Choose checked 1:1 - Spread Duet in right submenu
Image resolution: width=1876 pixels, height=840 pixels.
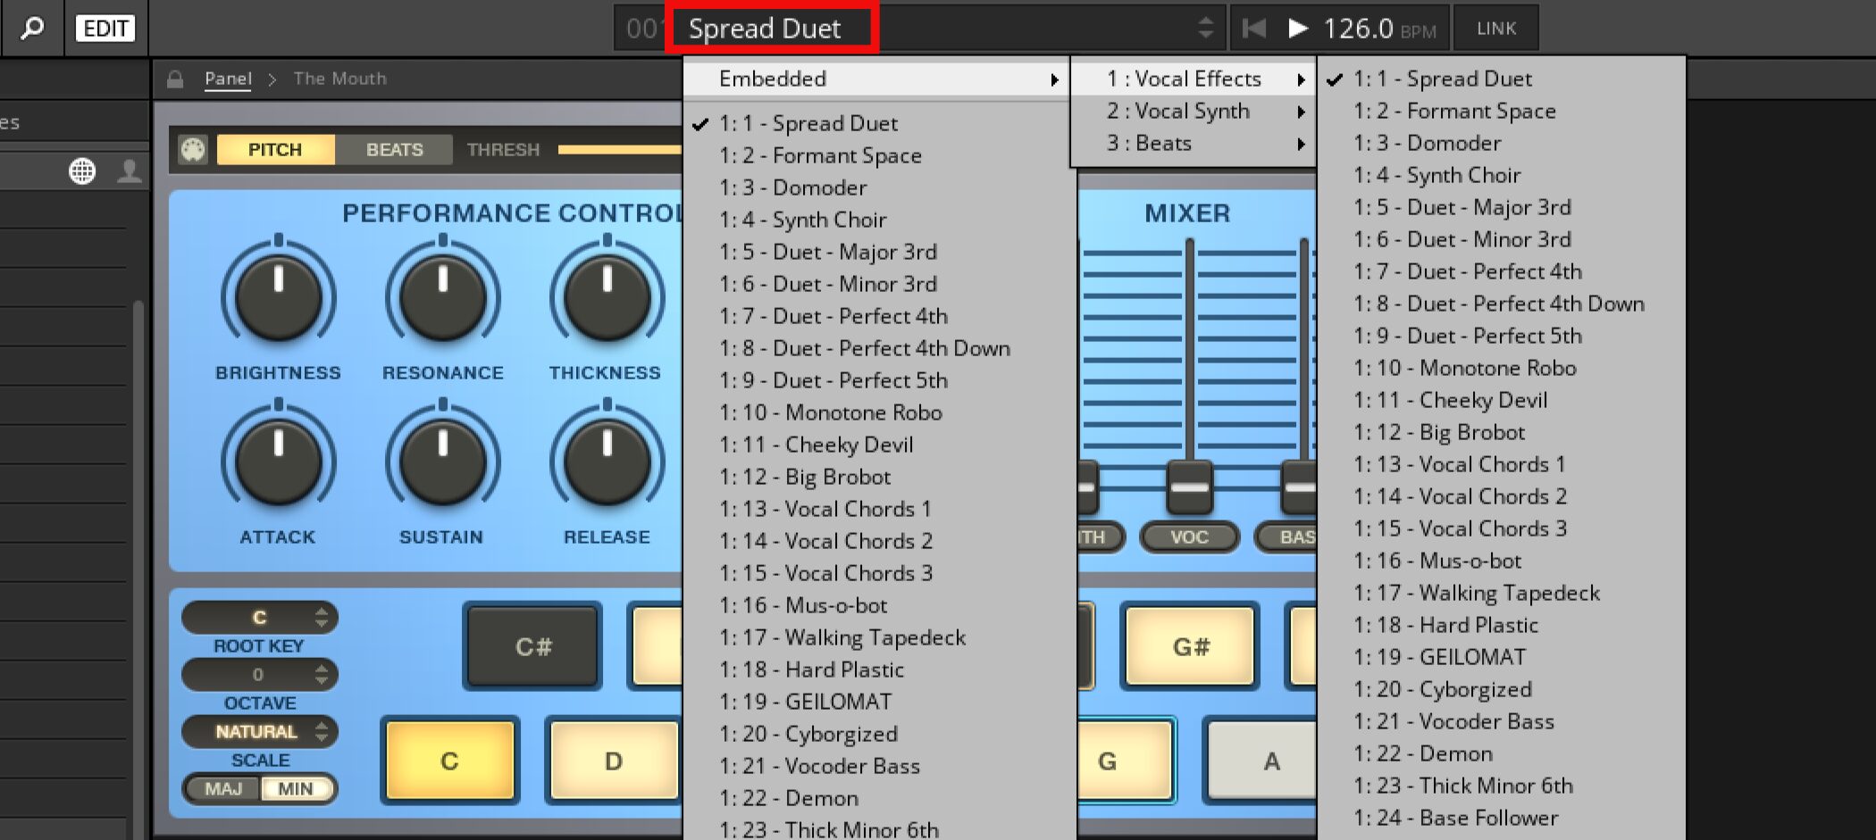(1501, 79)
